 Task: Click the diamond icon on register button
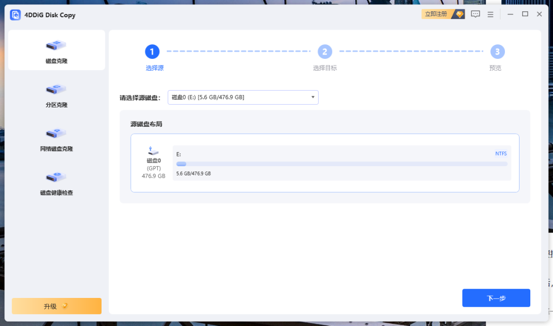(458, 14)
